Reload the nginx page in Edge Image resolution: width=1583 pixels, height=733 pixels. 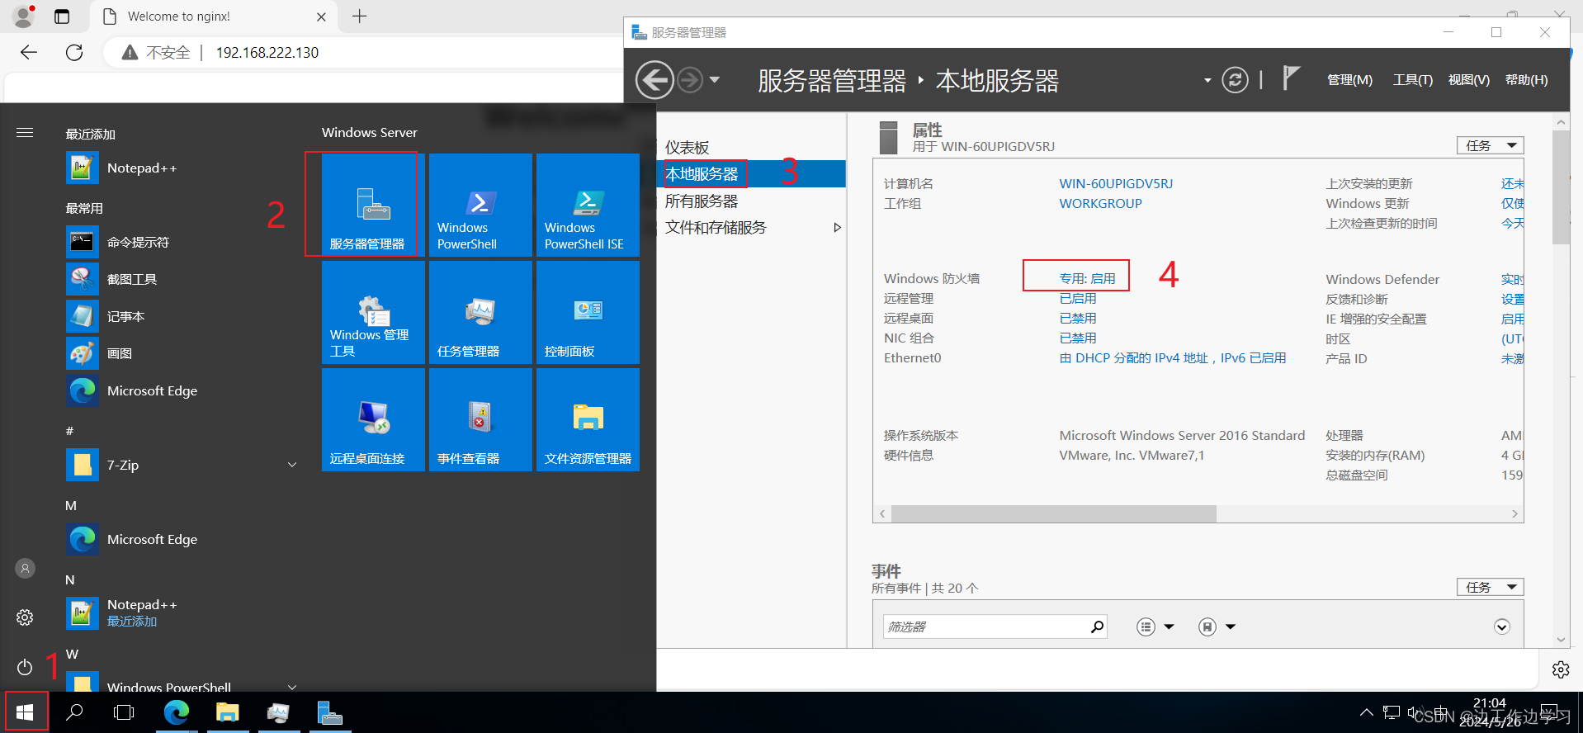point(74,53)
